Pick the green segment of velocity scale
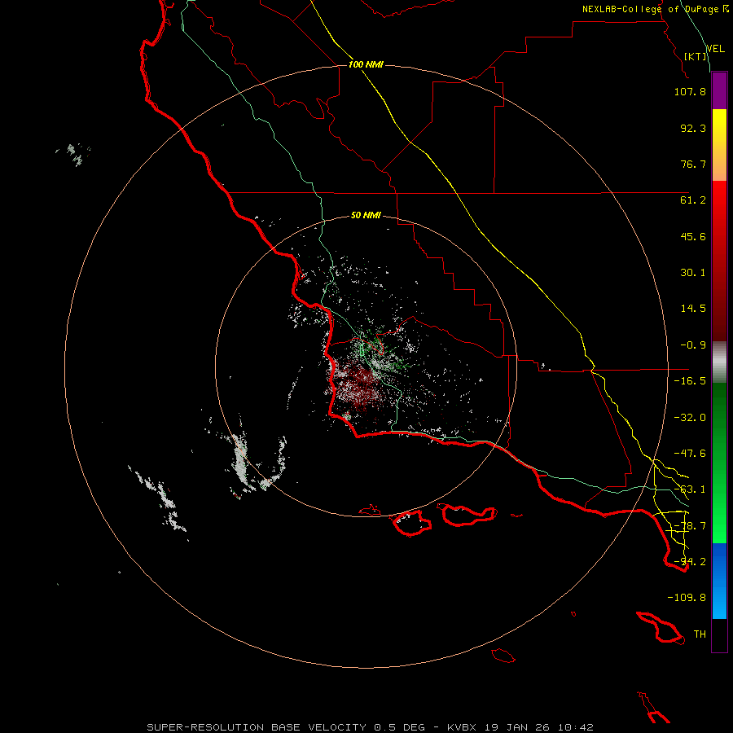This screenshot has width=733, height=733. pyautogui.click(x=719, y=463)
